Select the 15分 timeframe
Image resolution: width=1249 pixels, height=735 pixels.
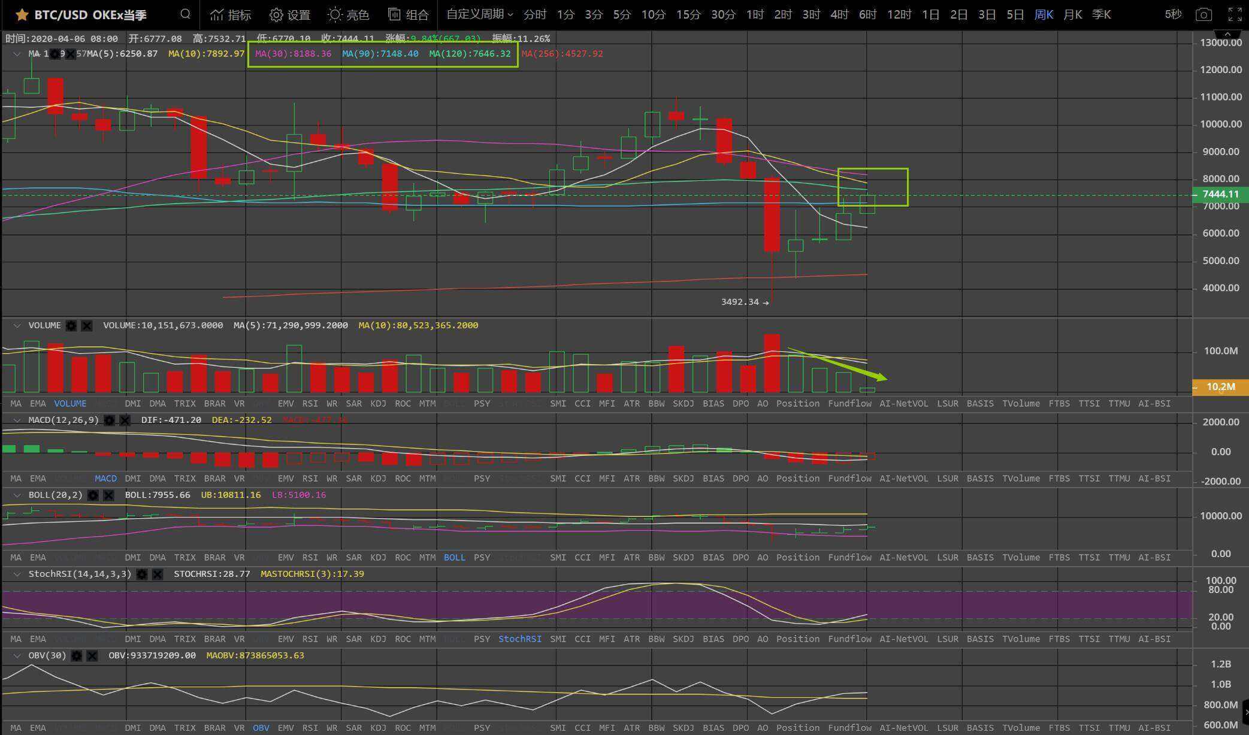(x=688, y=14)
